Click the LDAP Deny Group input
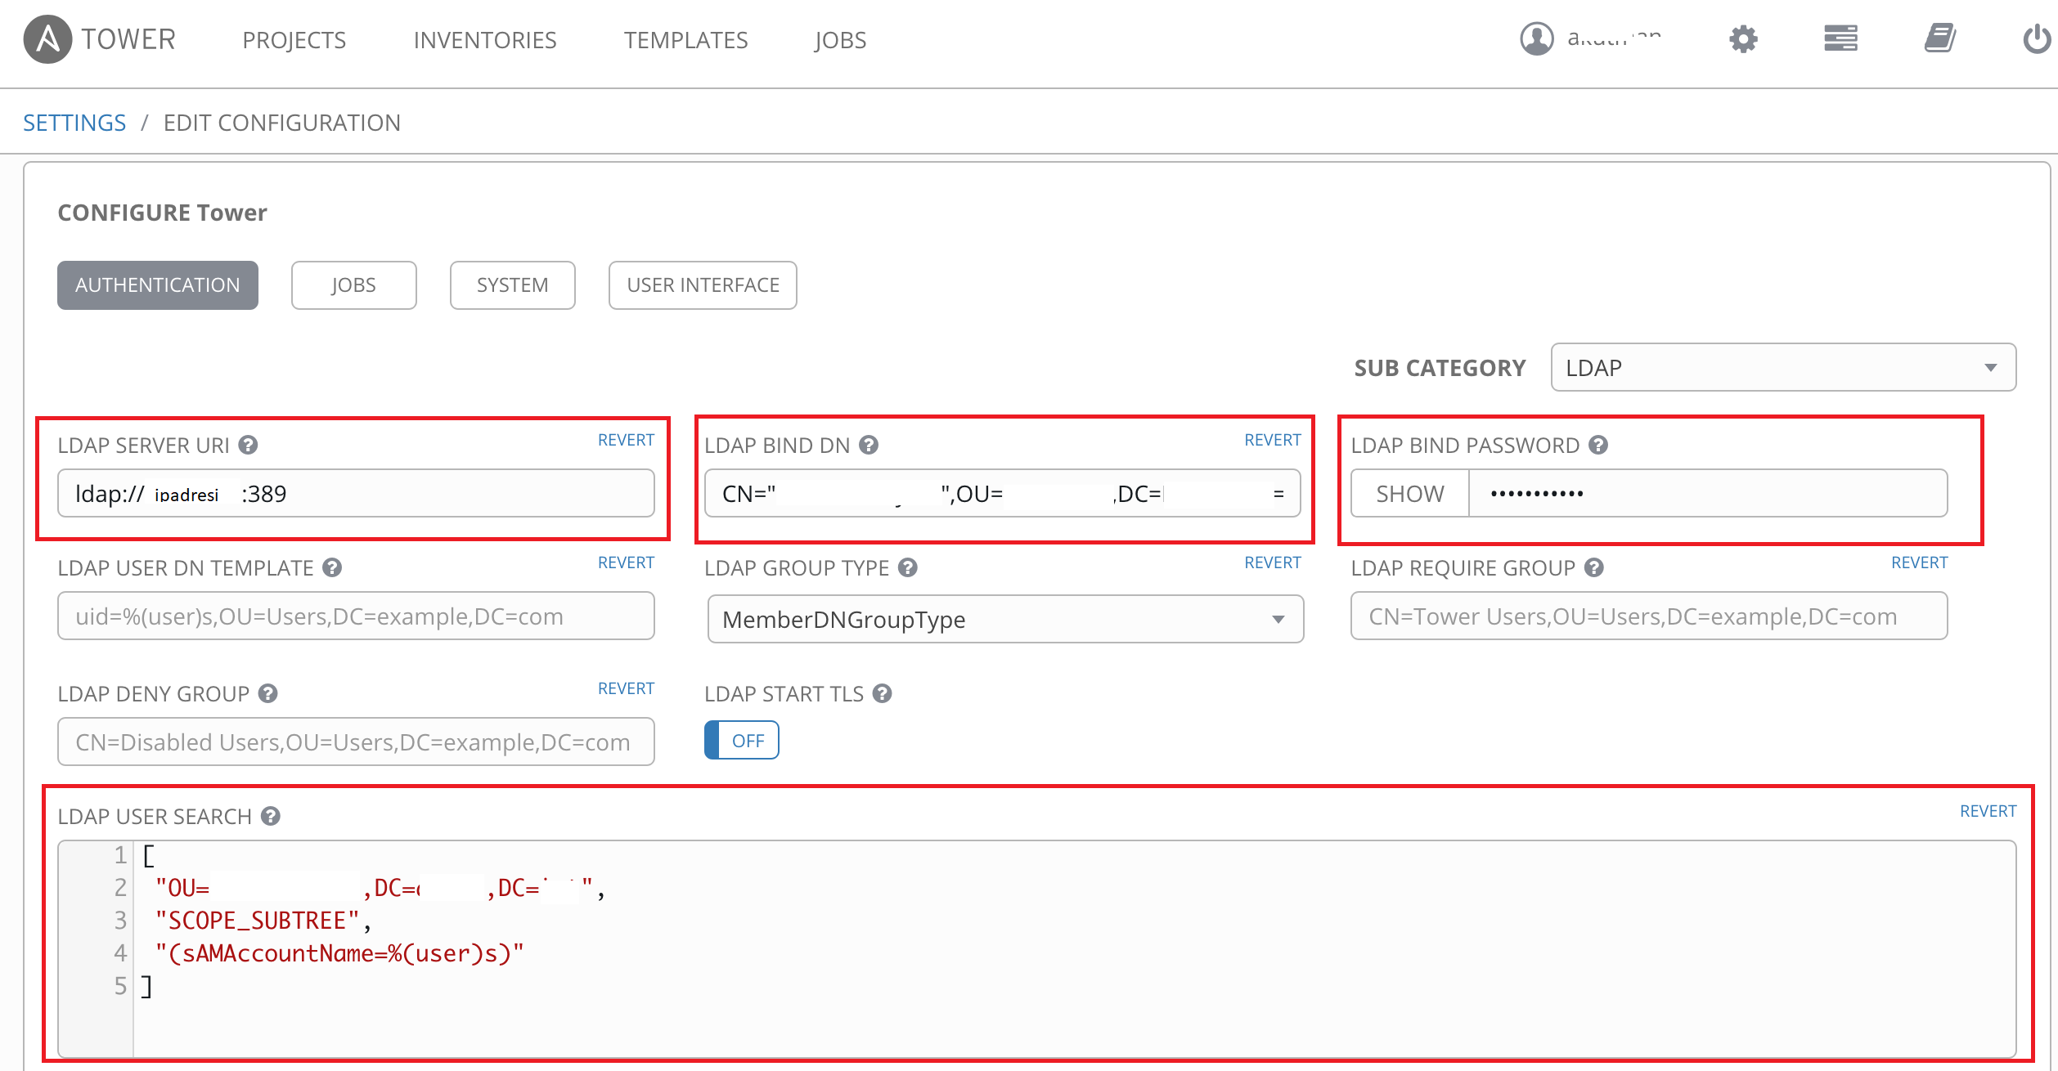Image resolution: width=2058 pixels, height=1071 pixels. click(356, 742)
